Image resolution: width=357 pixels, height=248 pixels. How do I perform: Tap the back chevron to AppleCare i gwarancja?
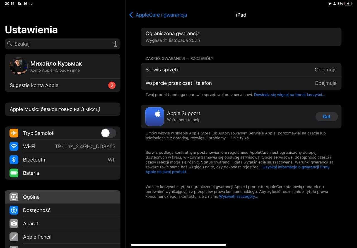[x=131, y=15]
